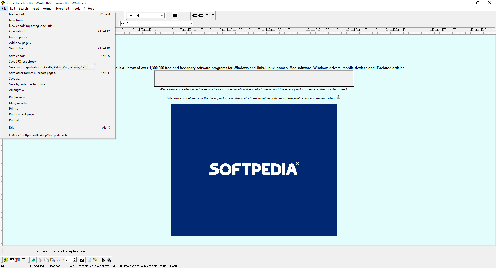Click the yellow key protection icon
The width and height of the screenshot is (496, 268).
[x=95, y=260]
